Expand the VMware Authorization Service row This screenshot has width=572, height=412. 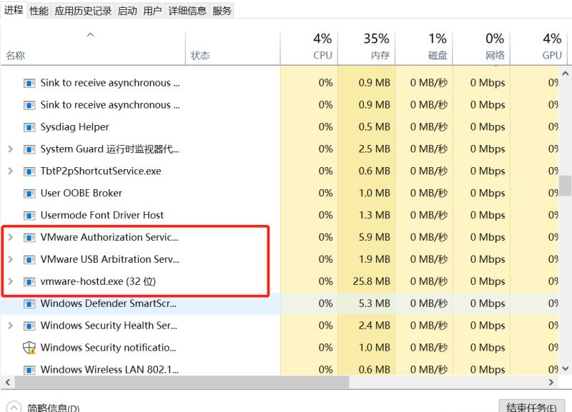click(10, 237)
